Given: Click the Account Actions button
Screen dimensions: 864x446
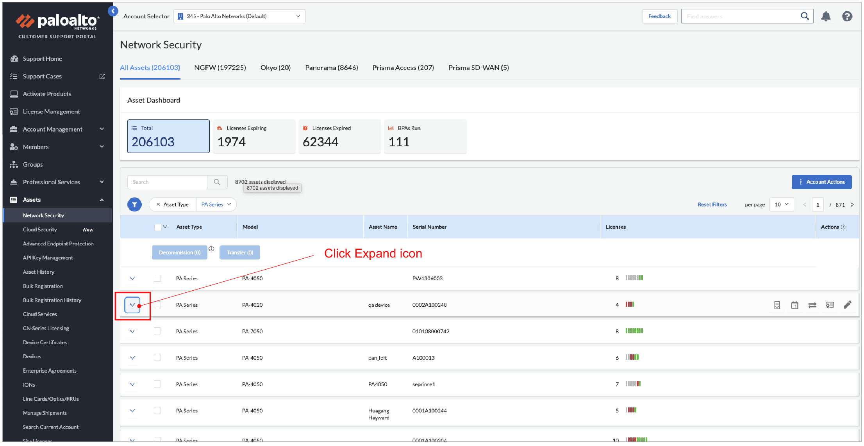Looking at the screenshot, I should (x=824, y=181).
